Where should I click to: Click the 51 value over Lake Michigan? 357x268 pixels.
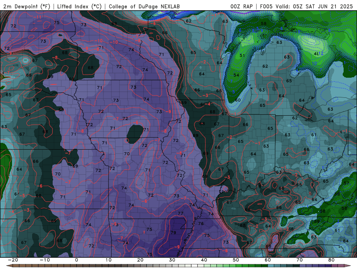click(242, 55)
